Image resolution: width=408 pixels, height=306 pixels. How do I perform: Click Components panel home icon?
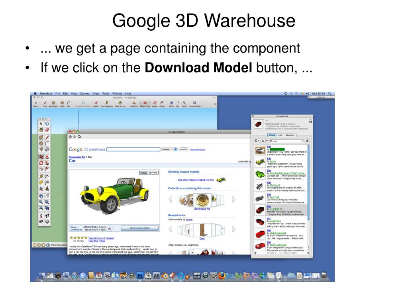click(263, 141)
